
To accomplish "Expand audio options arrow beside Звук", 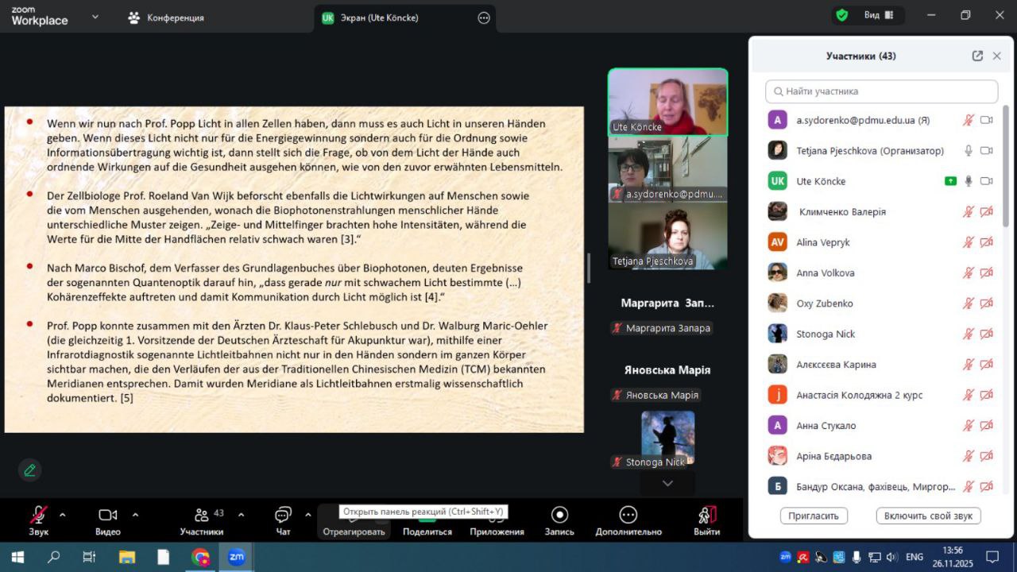I will click(63, 514).
